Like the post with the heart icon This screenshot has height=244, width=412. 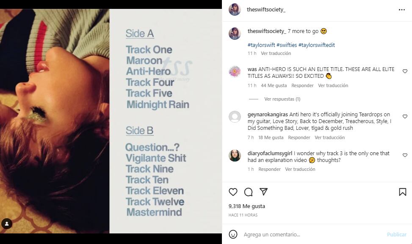[233, 192]
